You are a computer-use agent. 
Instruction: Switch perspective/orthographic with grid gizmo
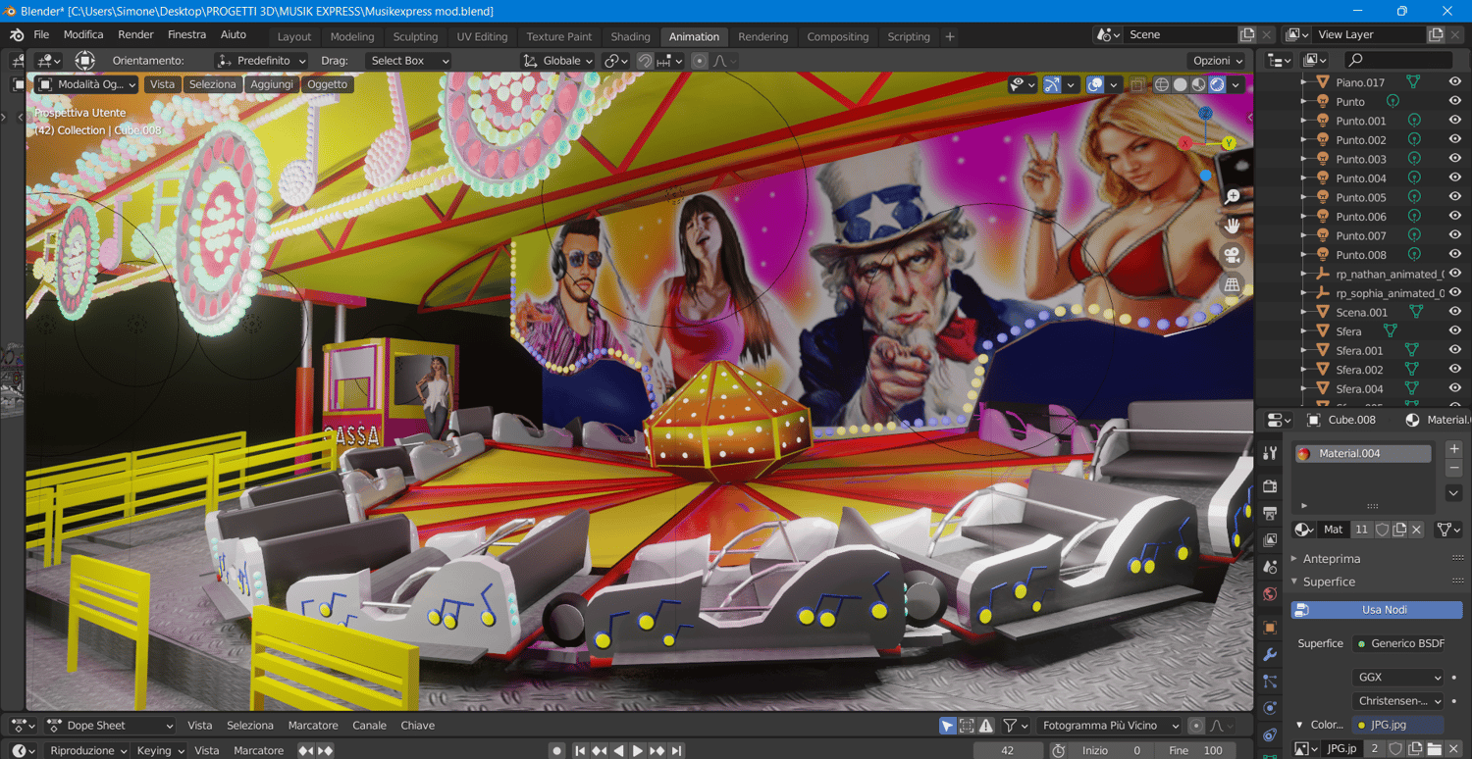click(x=1233, y=285)
